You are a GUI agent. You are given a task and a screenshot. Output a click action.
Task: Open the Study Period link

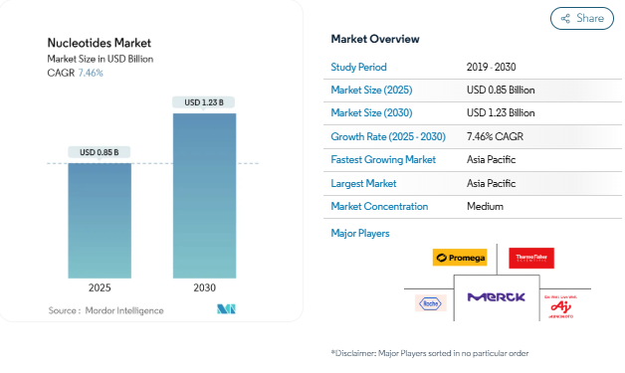click(358, 67)
